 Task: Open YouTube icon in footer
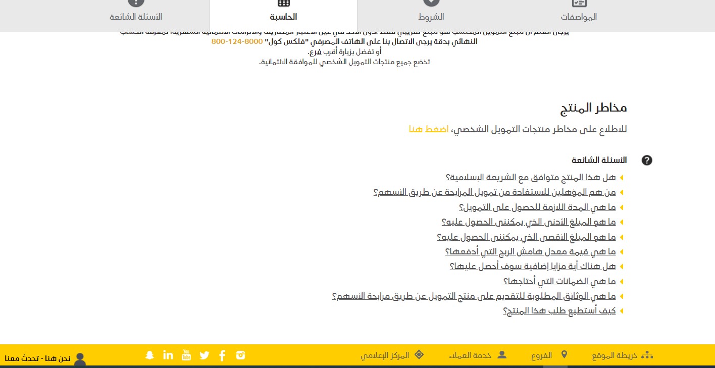[186, 355]
